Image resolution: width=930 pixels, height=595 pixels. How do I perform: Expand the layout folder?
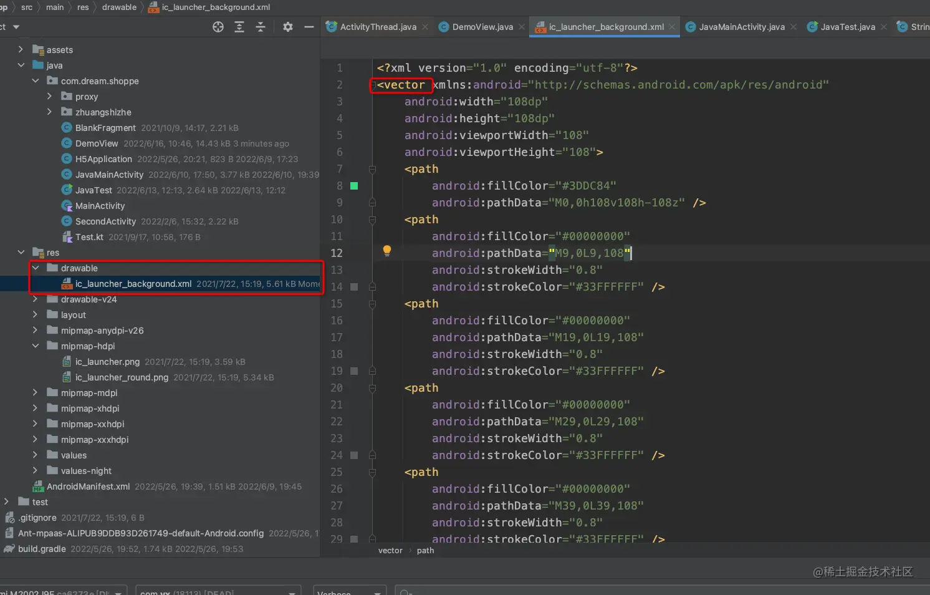(36, 314)
